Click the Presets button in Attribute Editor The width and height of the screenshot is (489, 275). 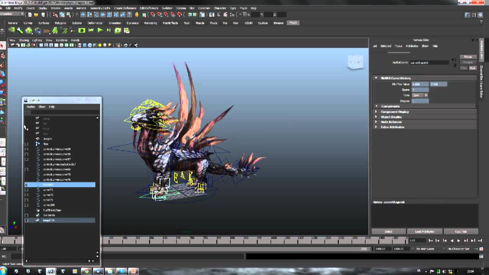(468, 62)
